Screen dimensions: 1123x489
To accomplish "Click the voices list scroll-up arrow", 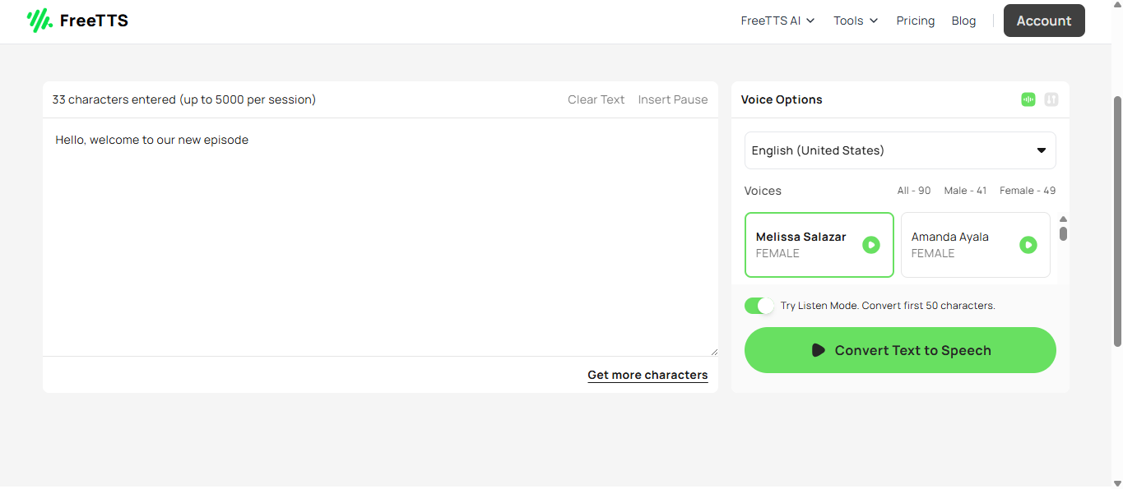I will (x=1063, y=219).
